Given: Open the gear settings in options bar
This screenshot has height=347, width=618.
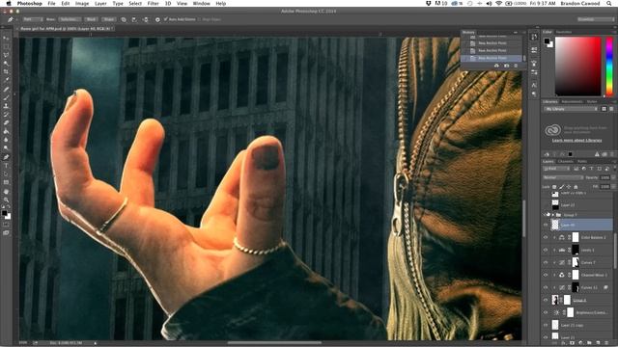Looking at the screenshot, I should pyautogui.click(x=157, y=19).
